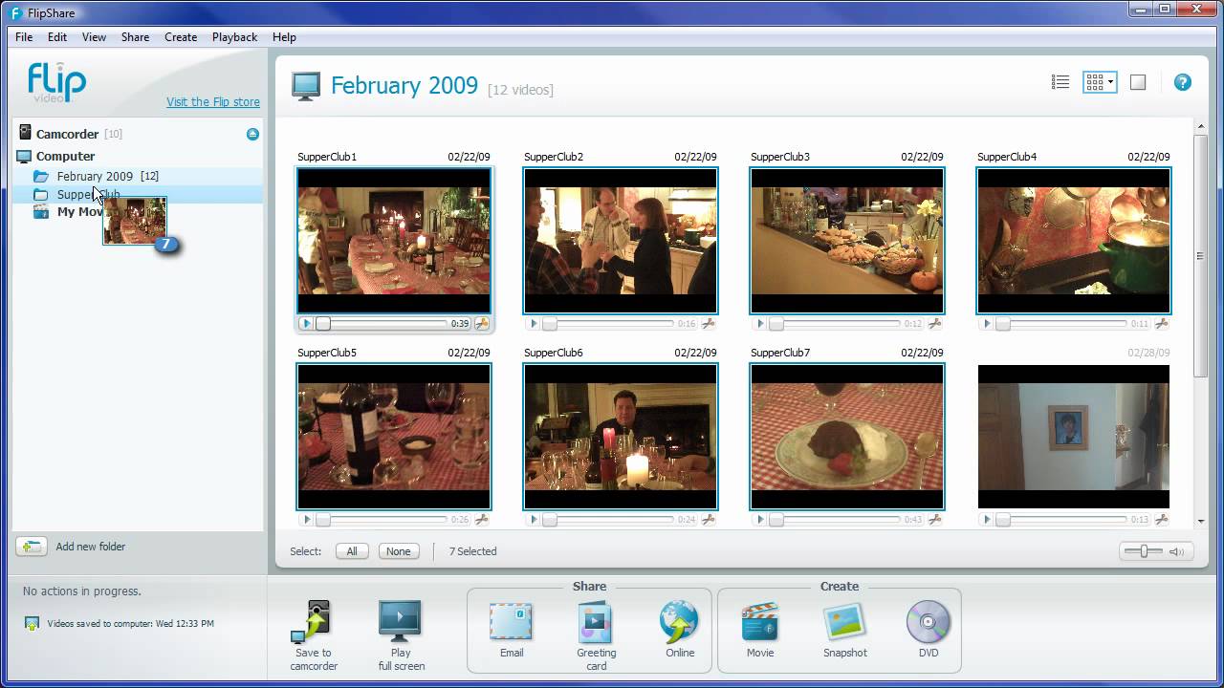Select None to clear selection
The height and width of the screenshot is (688, 1224).
tap(399, 551)
